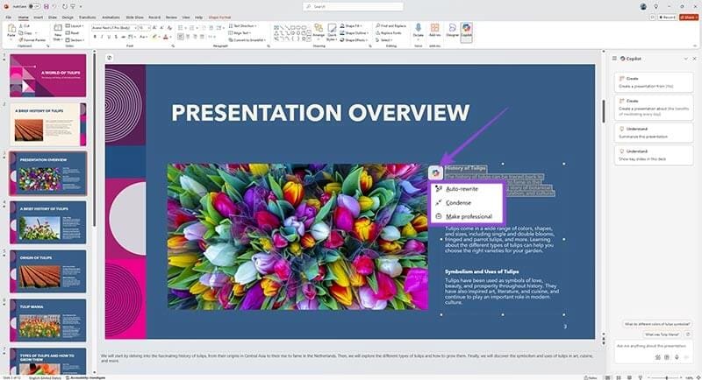Open the font size dropdown
The image size is (702, 380).
click(x=148, y=28)
